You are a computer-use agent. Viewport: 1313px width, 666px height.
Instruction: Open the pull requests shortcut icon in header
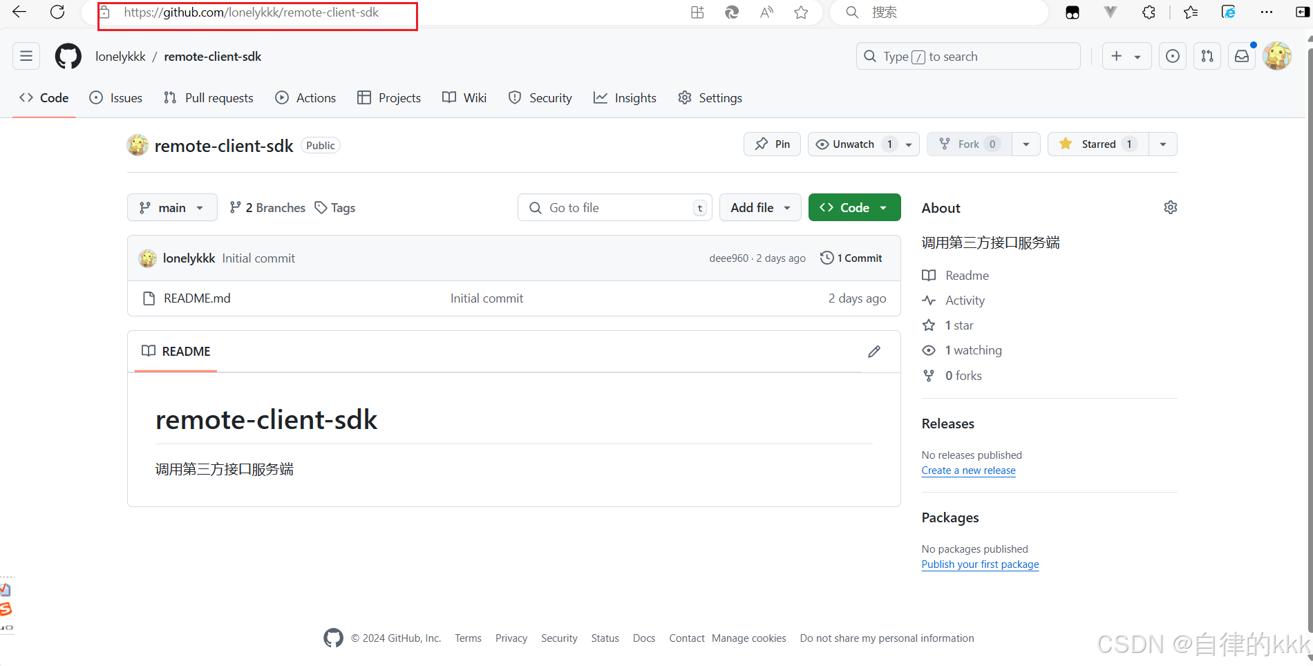coord(1207,56)
